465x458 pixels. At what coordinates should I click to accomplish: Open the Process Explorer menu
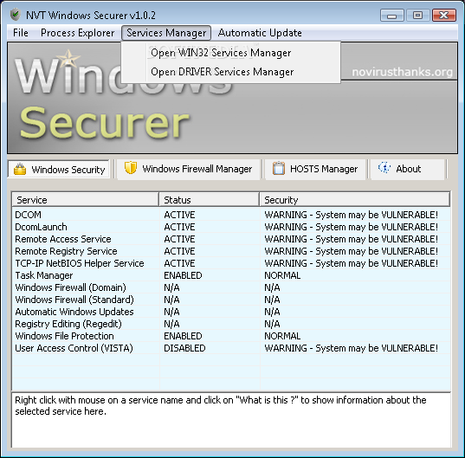click(77, 33)
